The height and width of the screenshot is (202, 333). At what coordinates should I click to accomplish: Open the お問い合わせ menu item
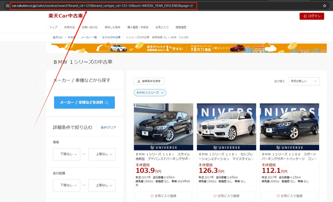coord(89,27)
